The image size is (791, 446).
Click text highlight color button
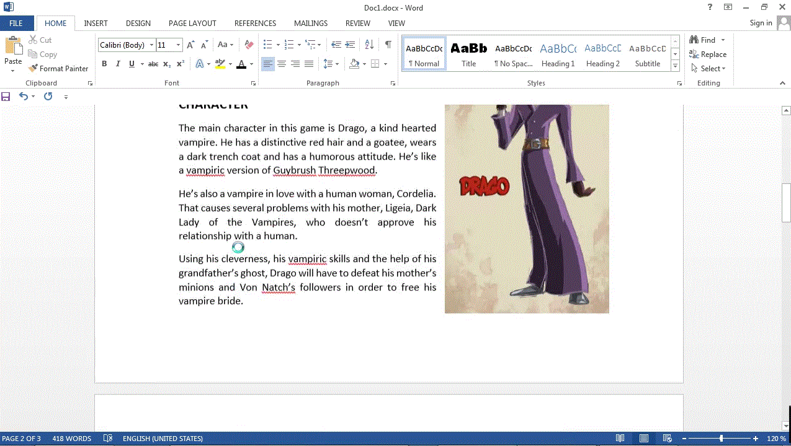[x=220, y=64]
